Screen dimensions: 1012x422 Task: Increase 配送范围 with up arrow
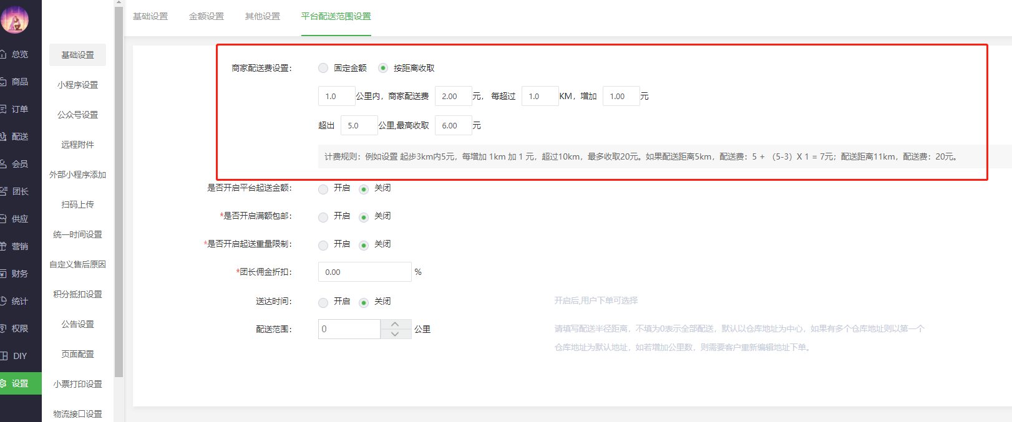coord(395,324)
